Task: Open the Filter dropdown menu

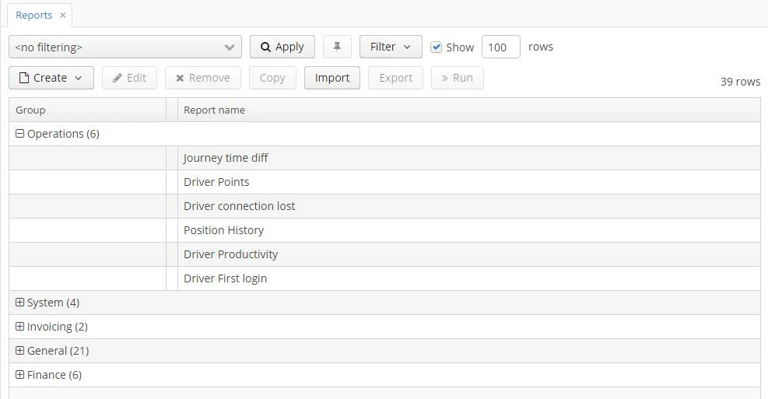Action: click(x=391, y=47)
